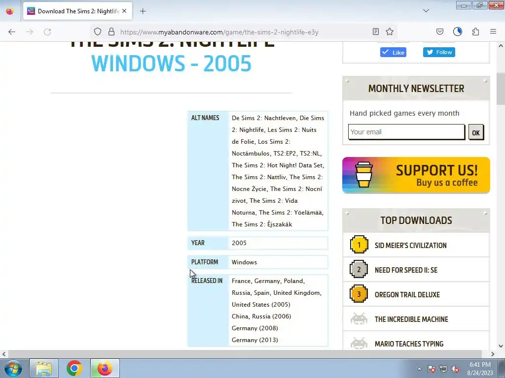Focus the Your email newsletter field
The height and width of the screenshot is (378, 505).
coord(406,132)
